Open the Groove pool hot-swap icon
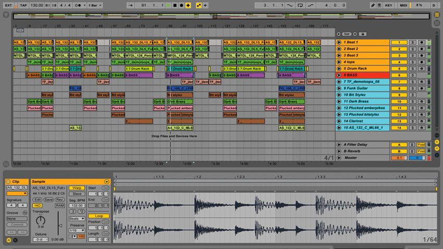 click(25, 213)
